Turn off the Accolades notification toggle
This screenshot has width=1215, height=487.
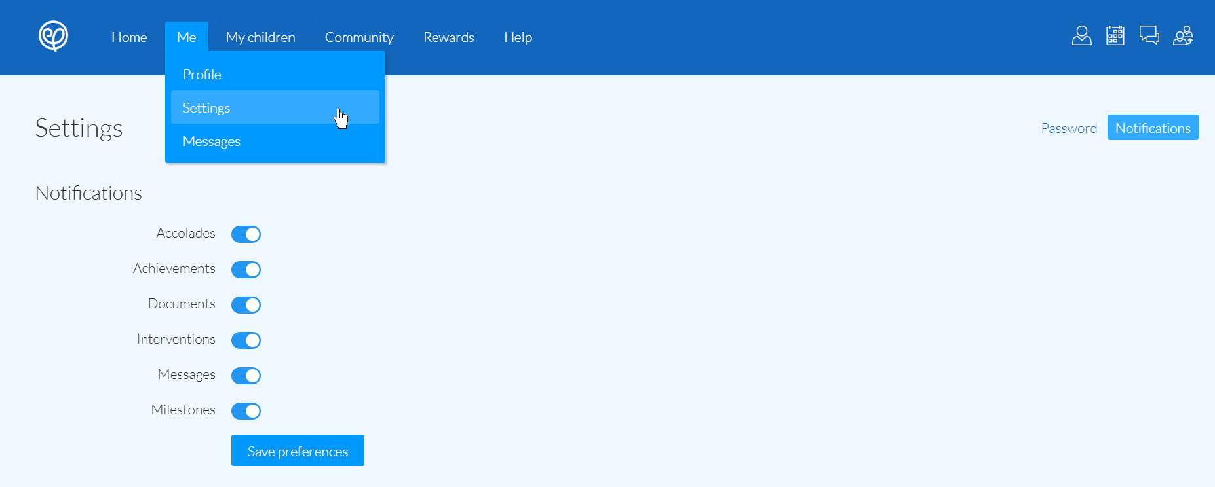(246, 234)
